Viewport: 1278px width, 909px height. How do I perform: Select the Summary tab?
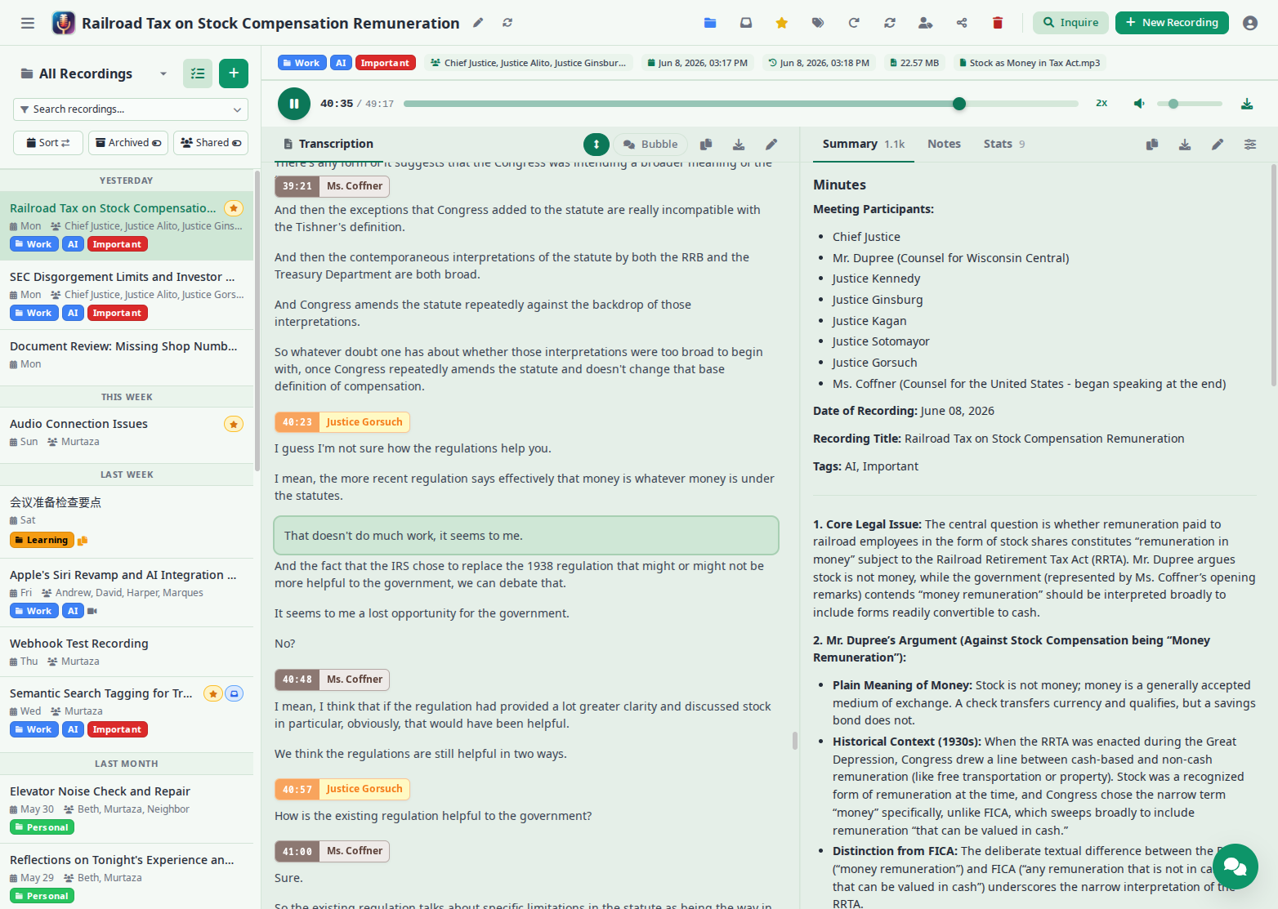click(863, 145)
